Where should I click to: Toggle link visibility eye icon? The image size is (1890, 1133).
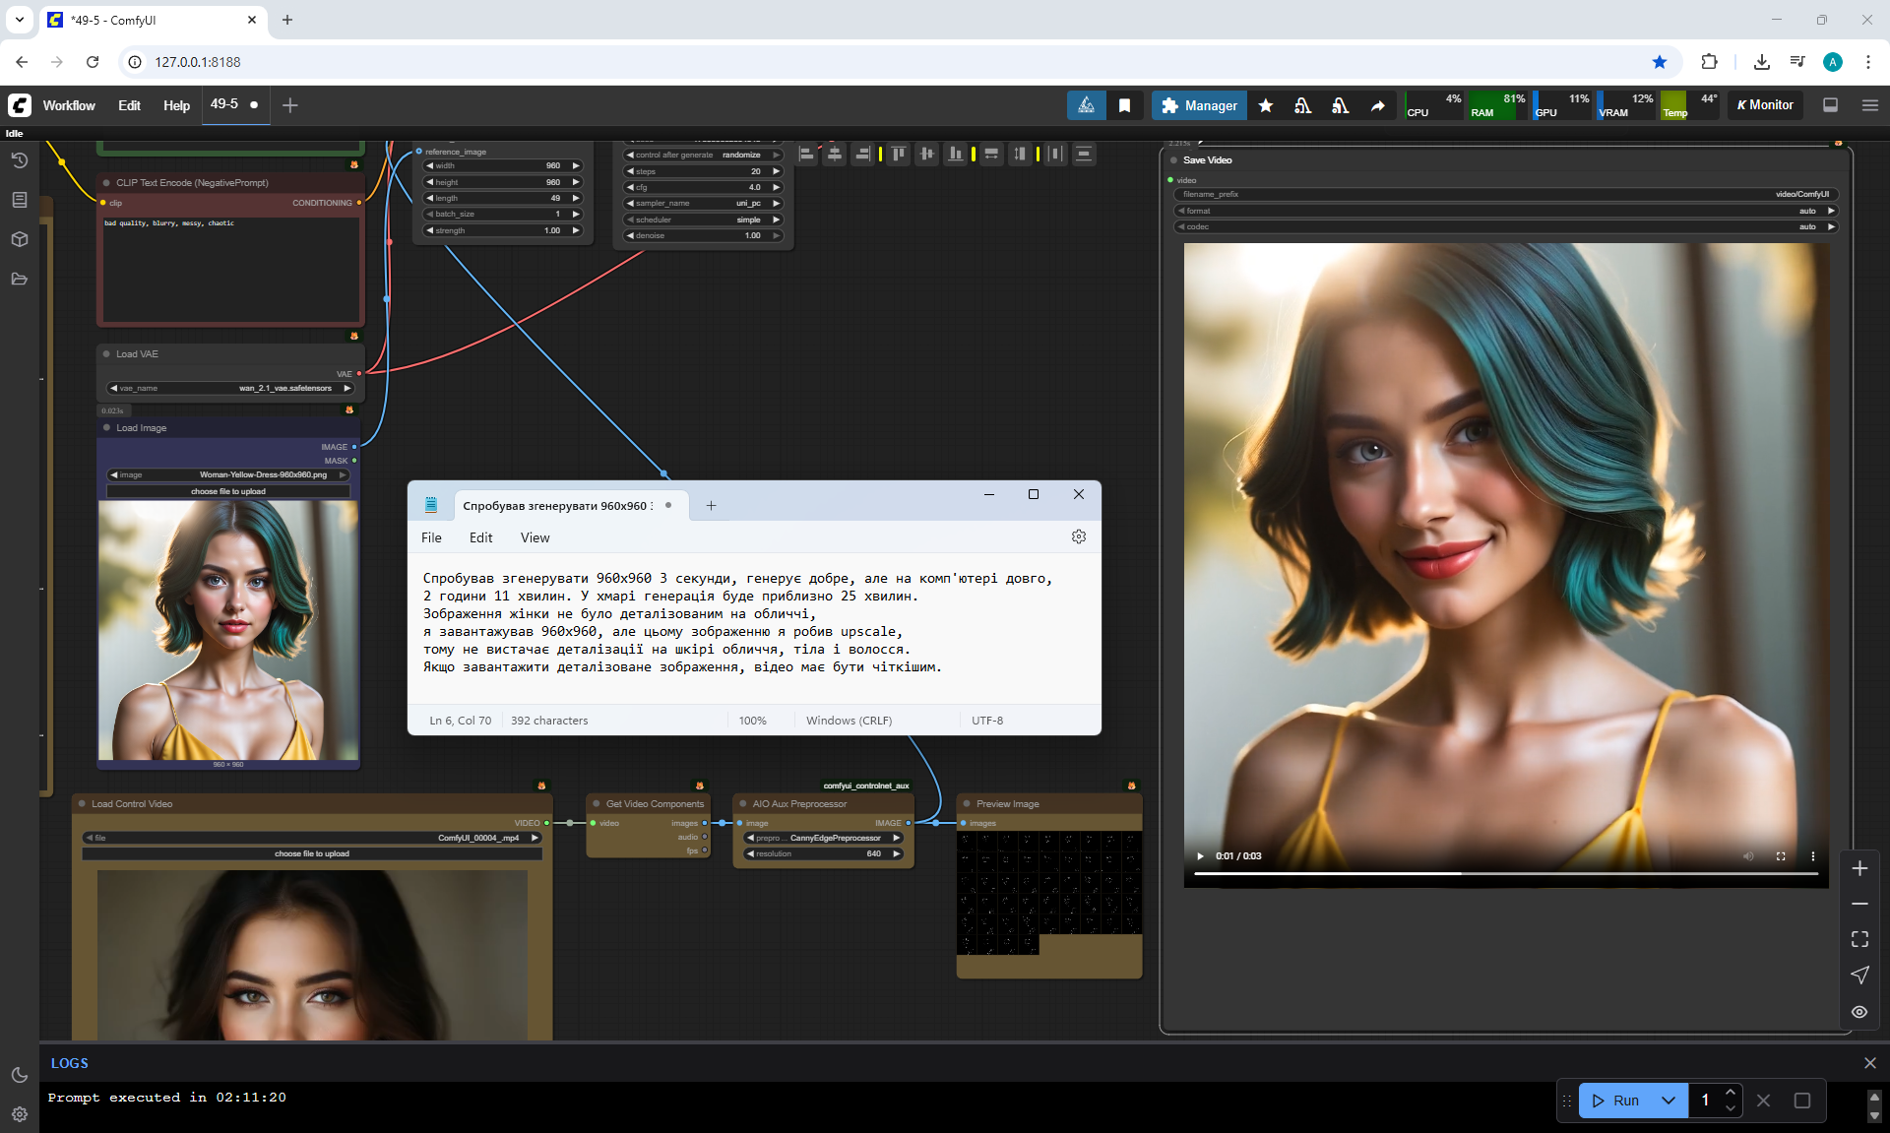pyautogui.click(x=1858, y=1012)
